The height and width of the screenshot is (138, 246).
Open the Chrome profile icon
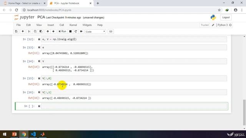236,10
